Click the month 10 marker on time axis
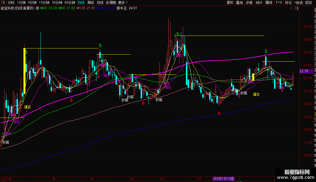The image size is (316, 182). tap(132, 179)
